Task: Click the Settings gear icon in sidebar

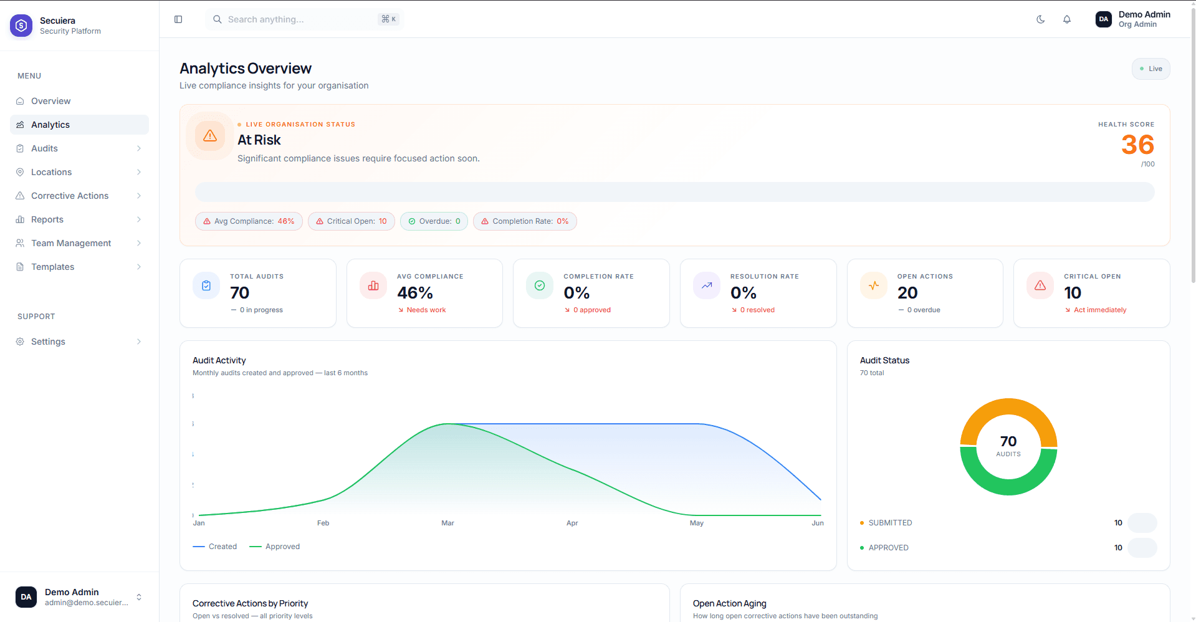Action: click(20, 342)
